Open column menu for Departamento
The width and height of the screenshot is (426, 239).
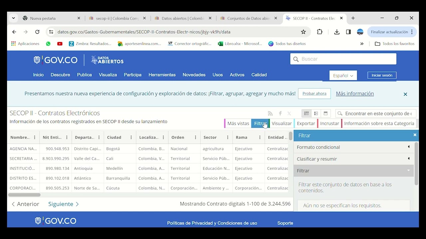click(x=99, y=137)
